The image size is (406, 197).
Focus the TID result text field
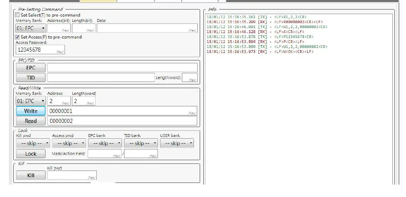point(101,77)
